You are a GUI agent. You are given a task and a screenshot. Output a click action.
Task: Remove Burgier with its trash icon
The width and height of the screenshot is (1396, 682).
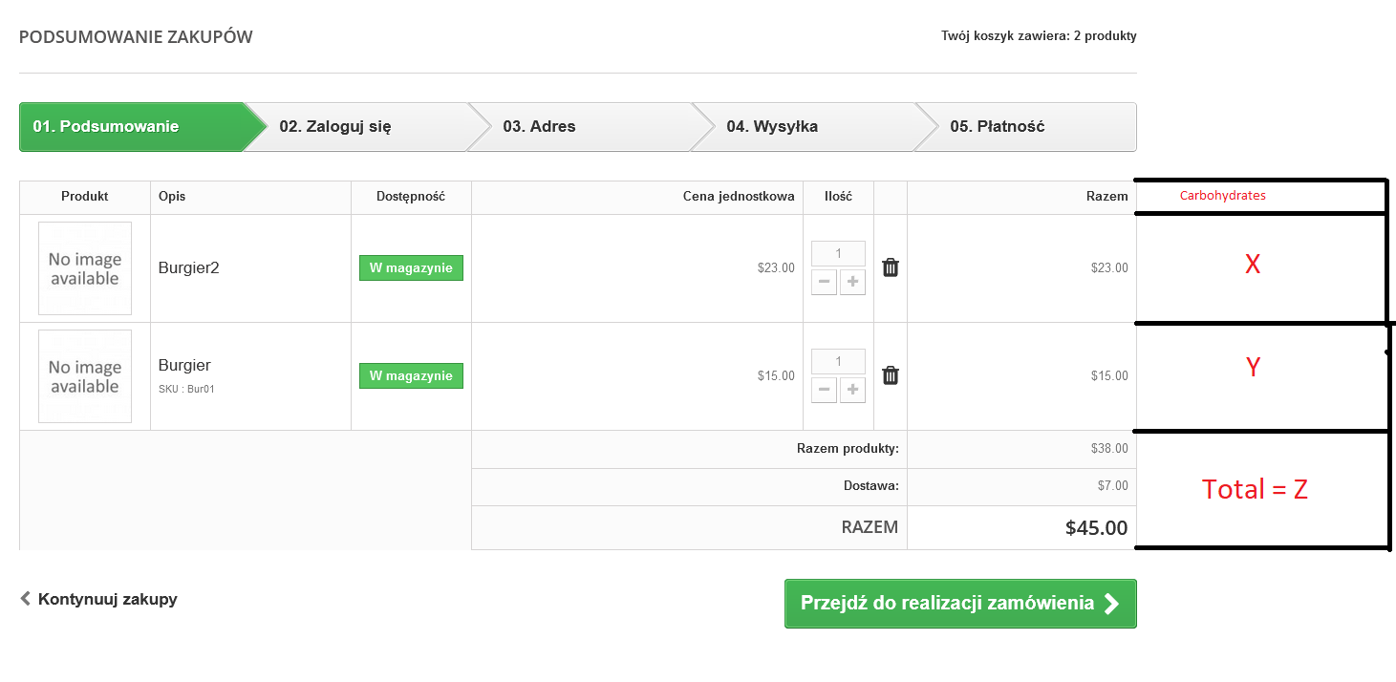[x=891, y=375]
